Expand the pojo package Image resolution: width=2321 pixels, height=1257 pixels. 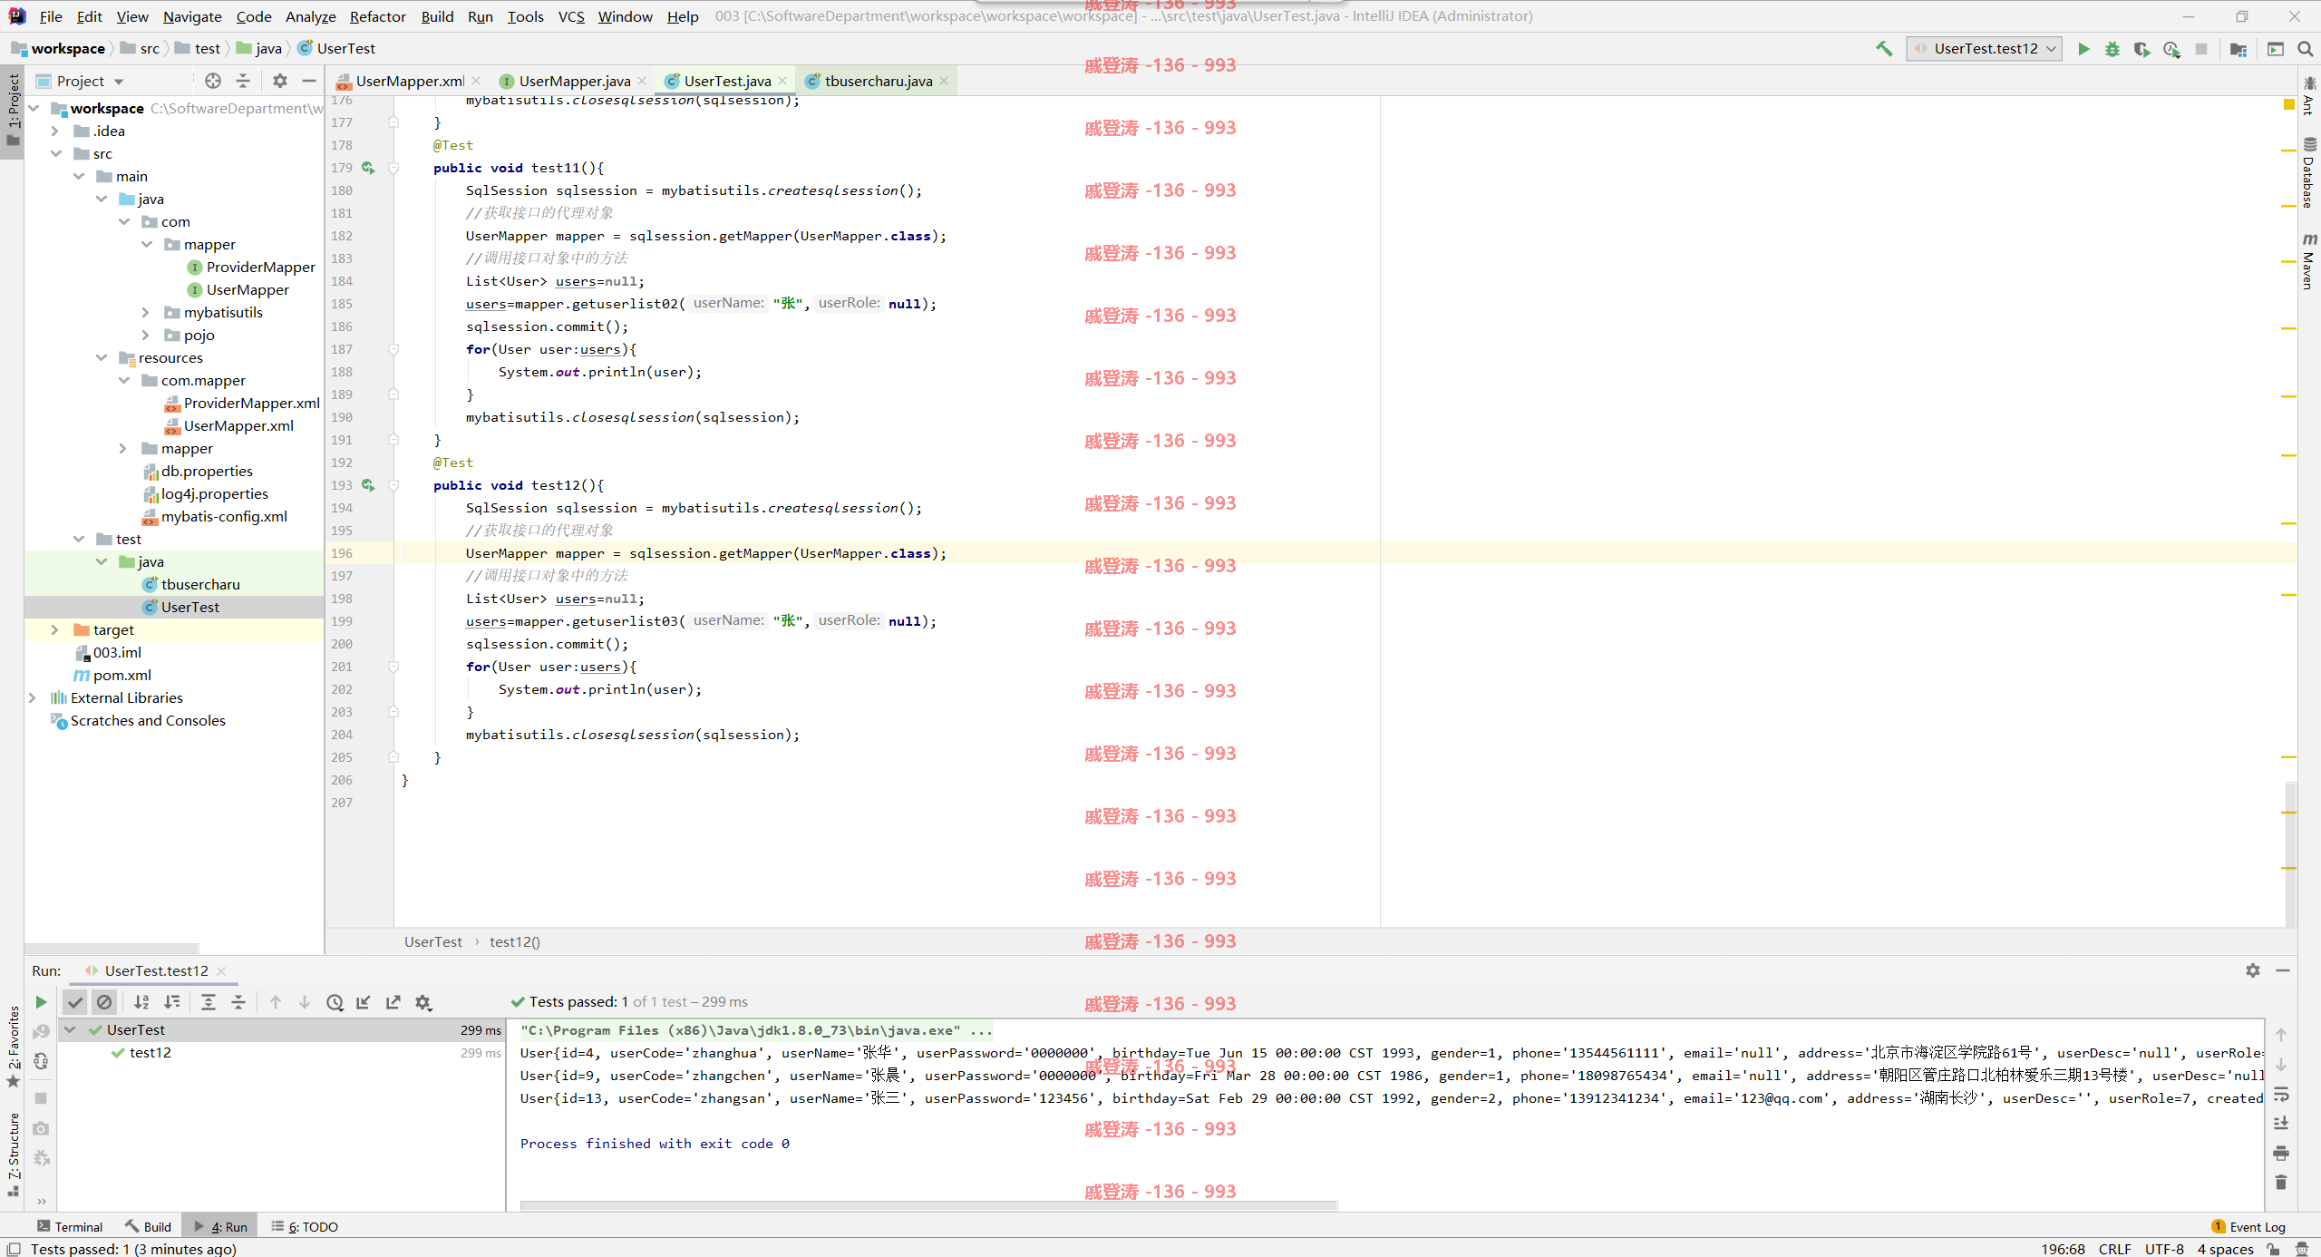(x=146, y=335)
